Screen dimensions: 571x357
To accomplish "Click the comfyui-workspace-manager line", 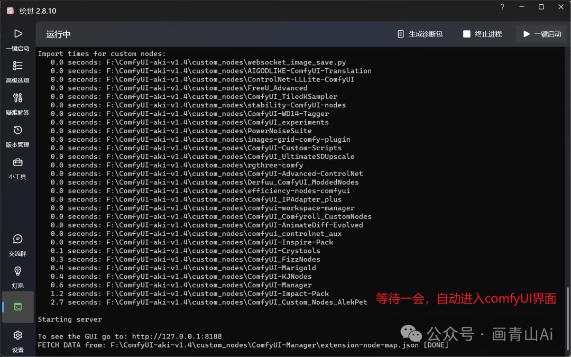I will [x=202, y=208].
